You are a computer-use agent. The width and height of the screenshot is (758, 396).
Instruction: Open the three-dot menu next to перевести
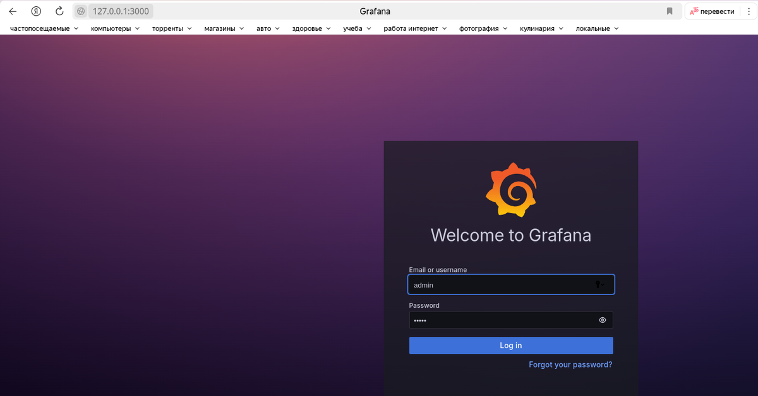tap(749, 11)
